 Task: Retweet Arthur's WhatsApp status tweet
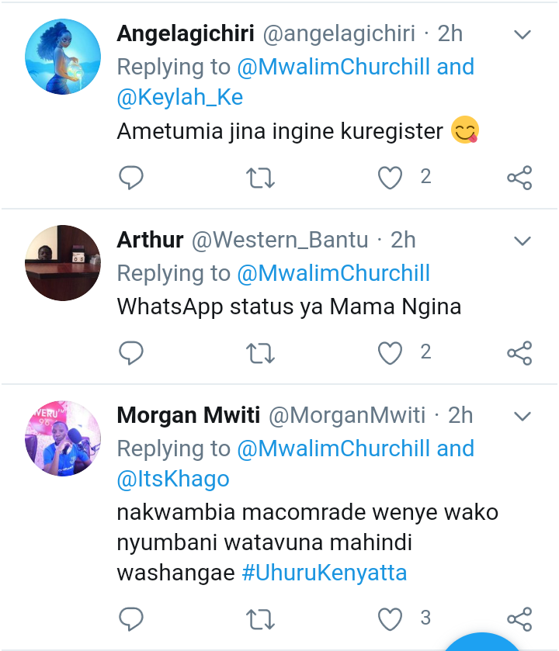(260, 354)
